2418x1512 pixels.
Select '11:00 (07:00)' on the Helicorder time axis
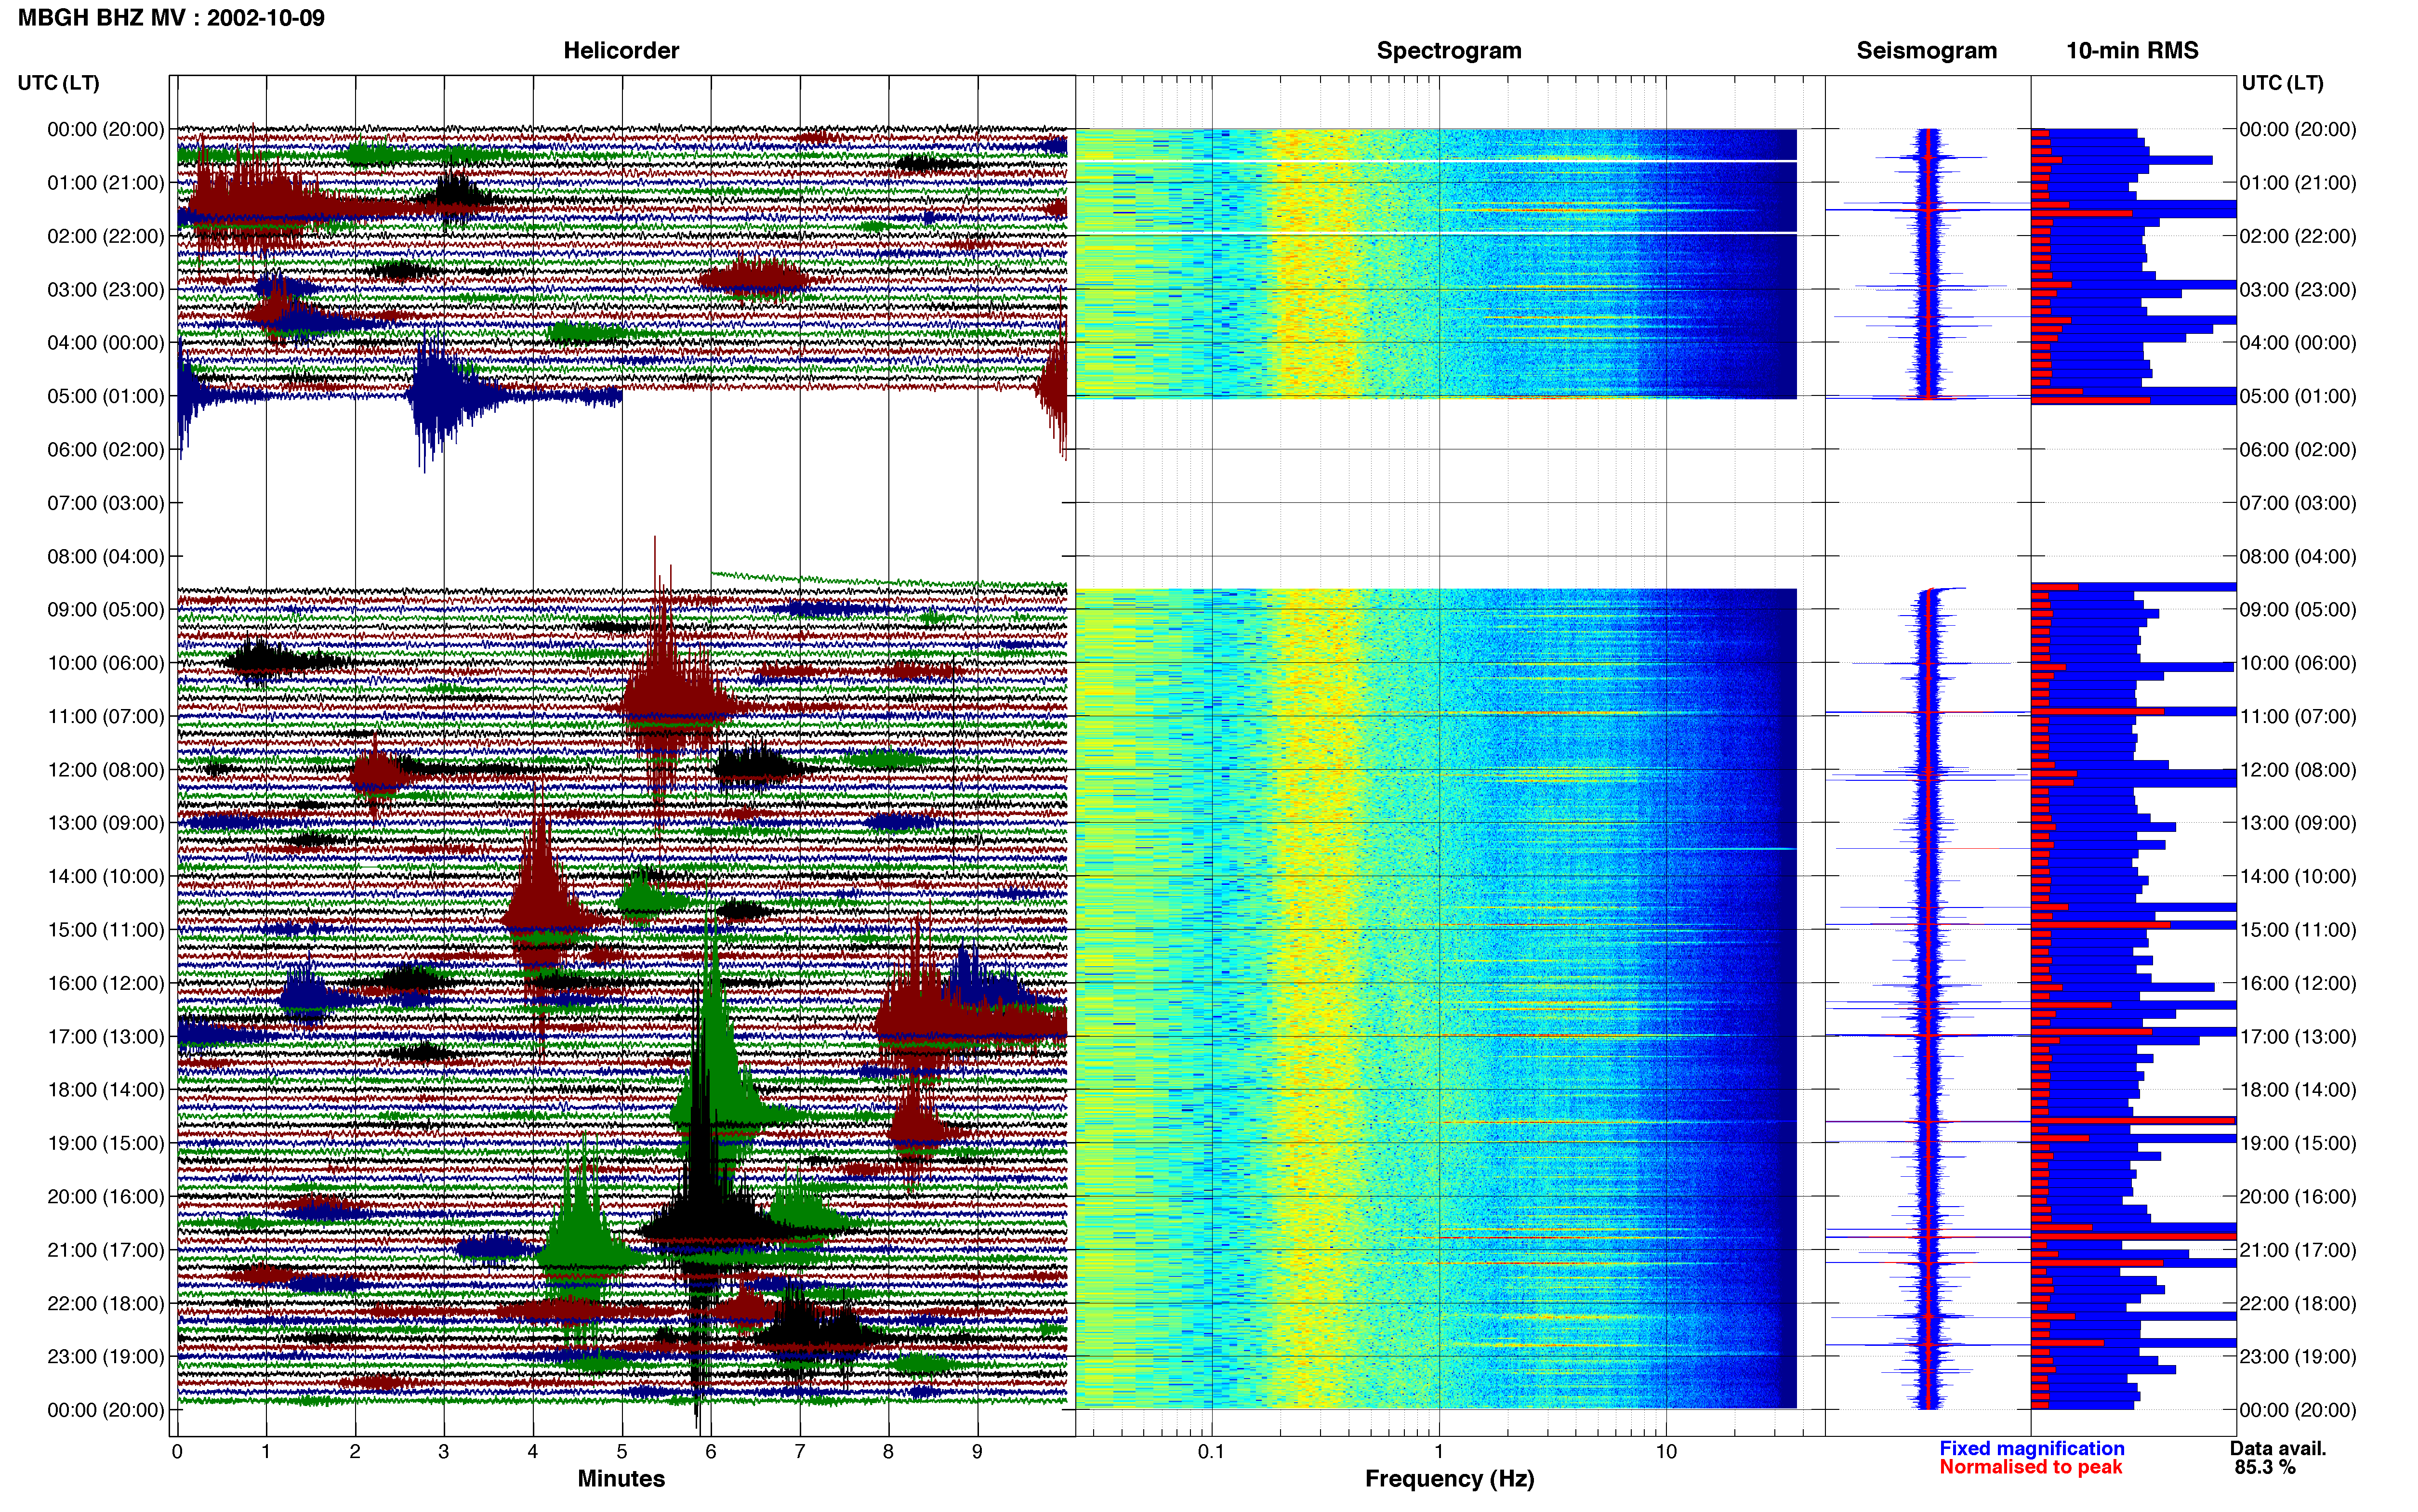coord(106,716)
